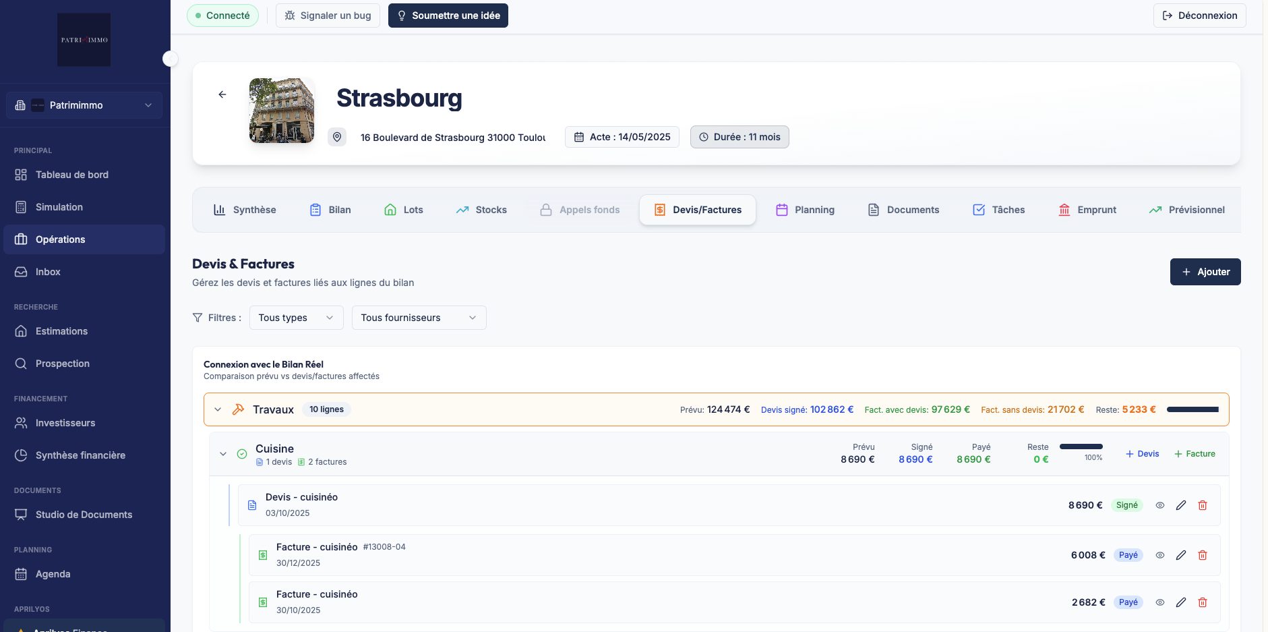Image resolution: width=1268 pixels, height=632 pixels.
Task: Click the map pin icon next to address
Action: pyautogui.click(x=337, y=137)
